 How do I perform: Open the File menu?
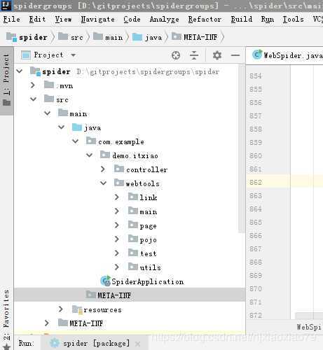pyautogui.click(x=11, y=19)
